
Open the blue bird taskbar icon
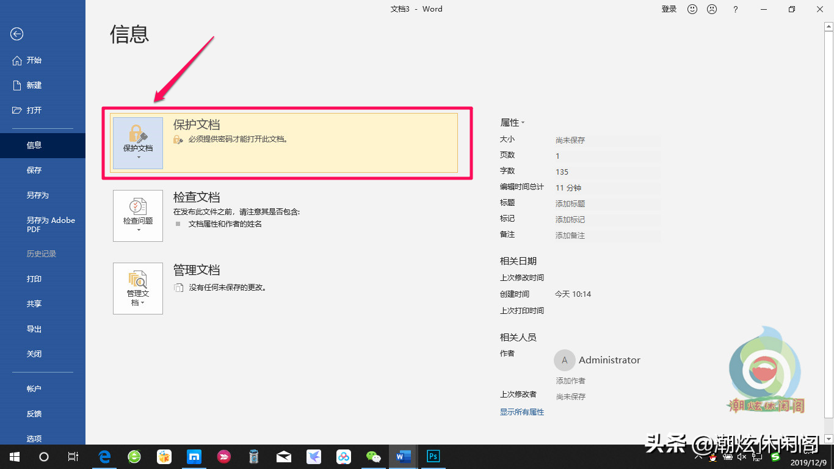[x=313, y=457]
